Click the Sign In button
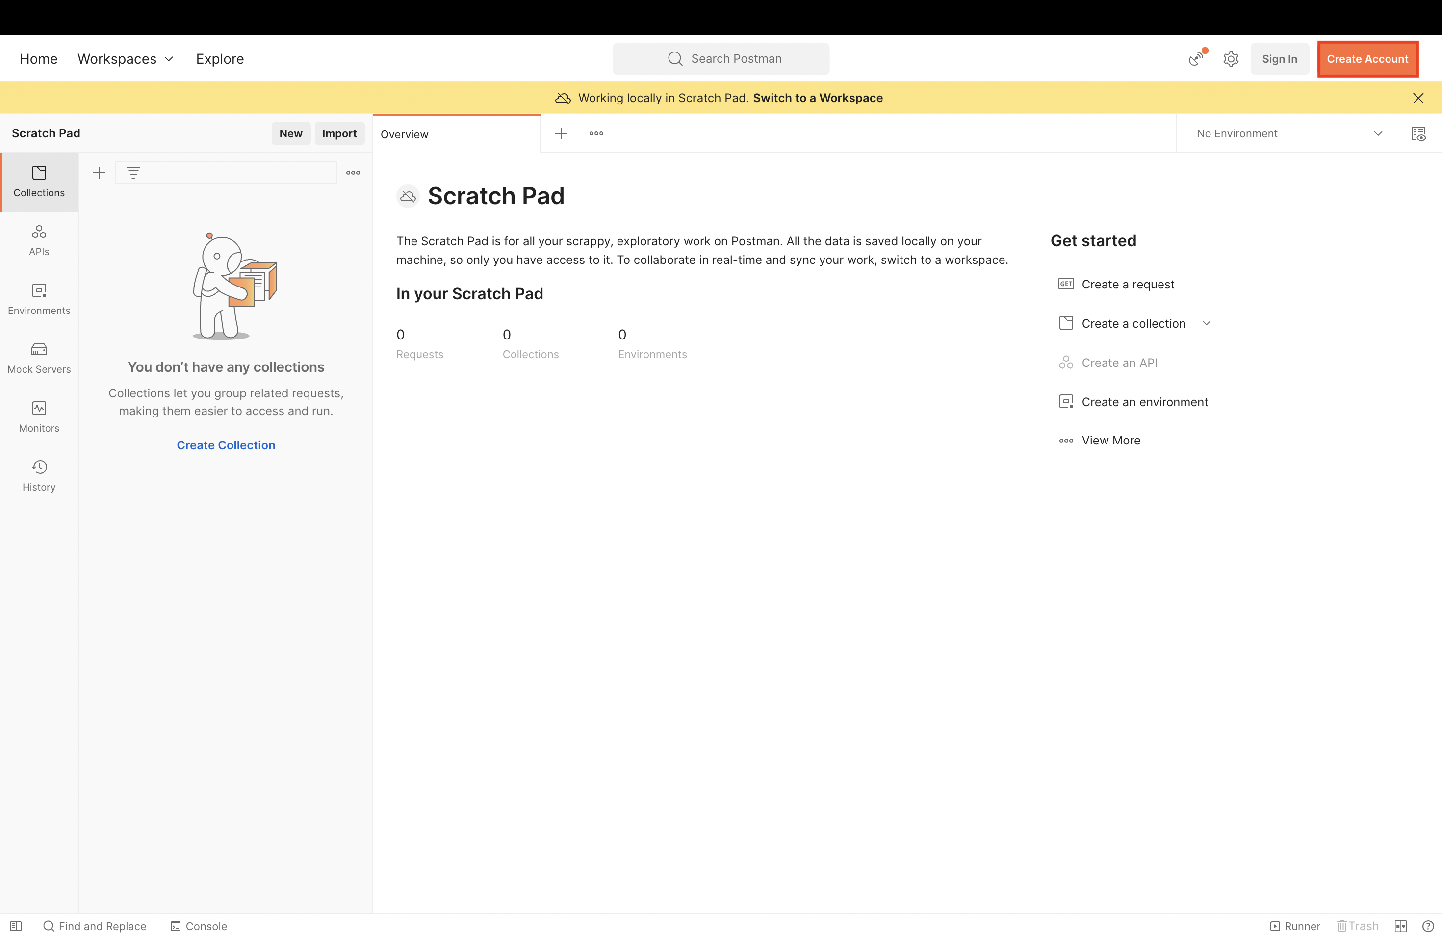Screen dimensions: 1442x938 click(x=1279, y=59)
